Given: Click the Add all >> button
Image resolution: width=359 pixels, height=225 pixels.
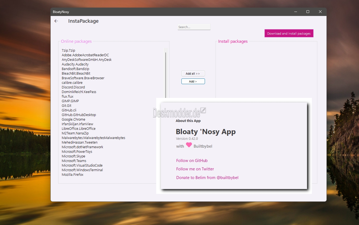Looking at the screenshot, I should pos(193,74).
